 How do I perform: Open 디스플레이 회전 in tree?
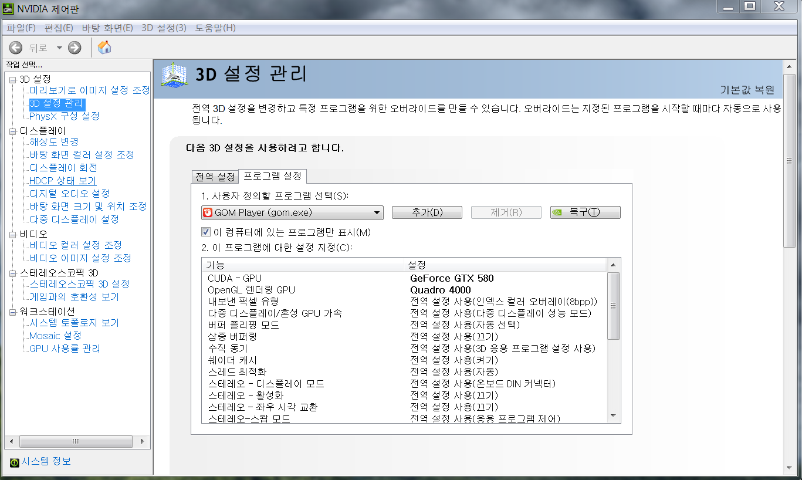(x=63, y=168)
